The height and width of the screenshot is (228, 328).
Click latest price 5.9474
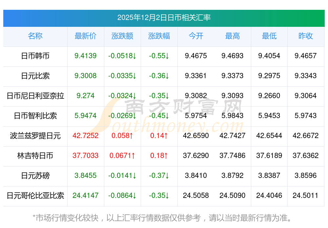coord(86,115)
